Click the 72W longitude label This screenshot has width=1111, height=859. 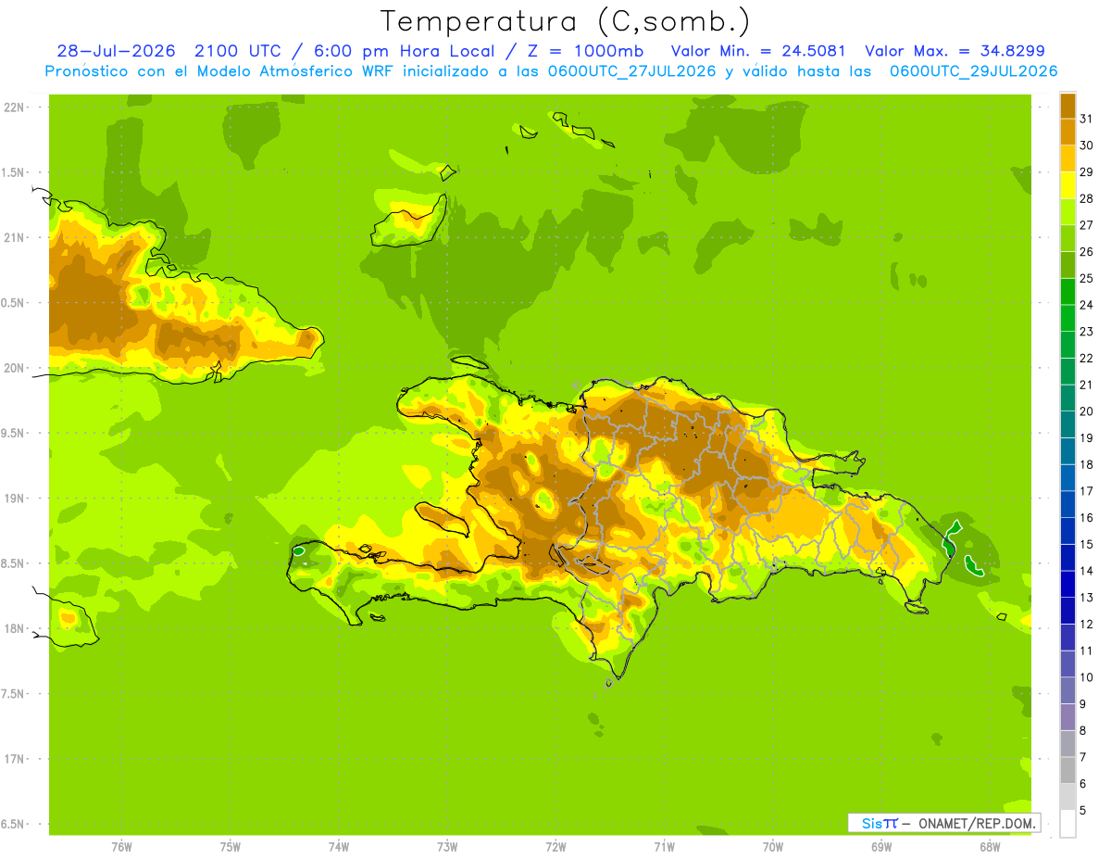[x=555, y=847]
